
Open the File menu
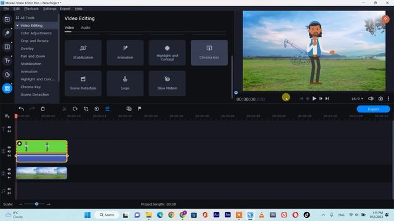click(6, 9)
